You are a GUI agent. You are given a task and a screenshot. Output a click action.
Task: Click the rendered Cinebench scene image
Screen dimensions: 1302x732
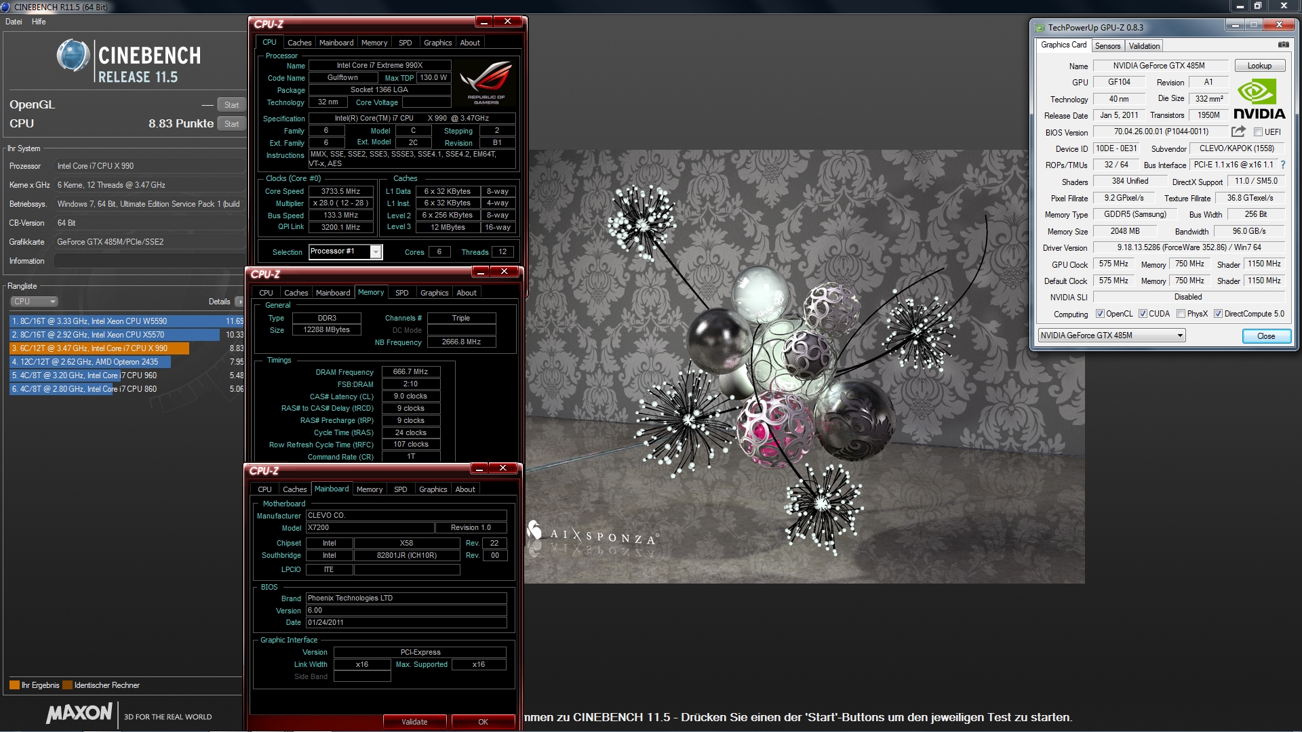click(x=804, y=366)
